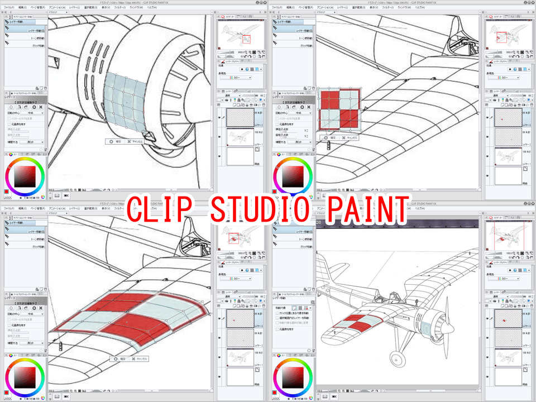Screen dimensions: 536x402
Task: Check クリック位置にある対象を移動 in bottom-right window
Action: point(277,313)
